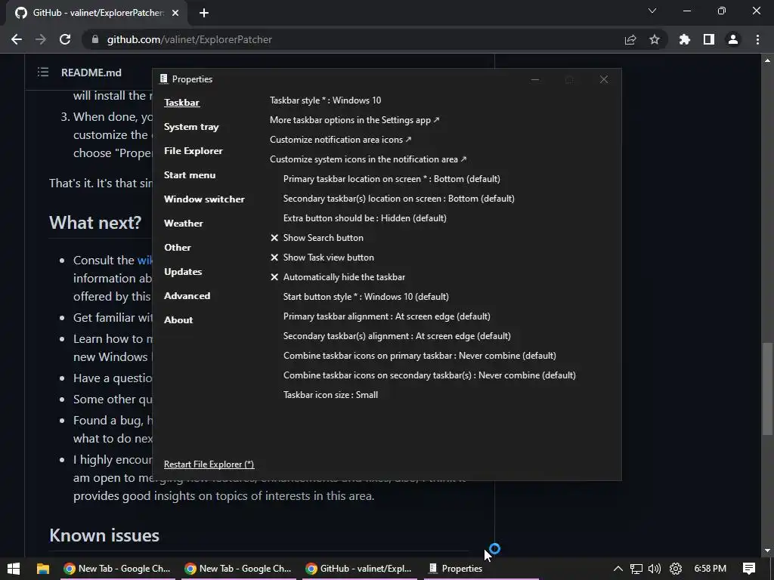Click the page scrollbar up arrow

[x=767, y=60]
